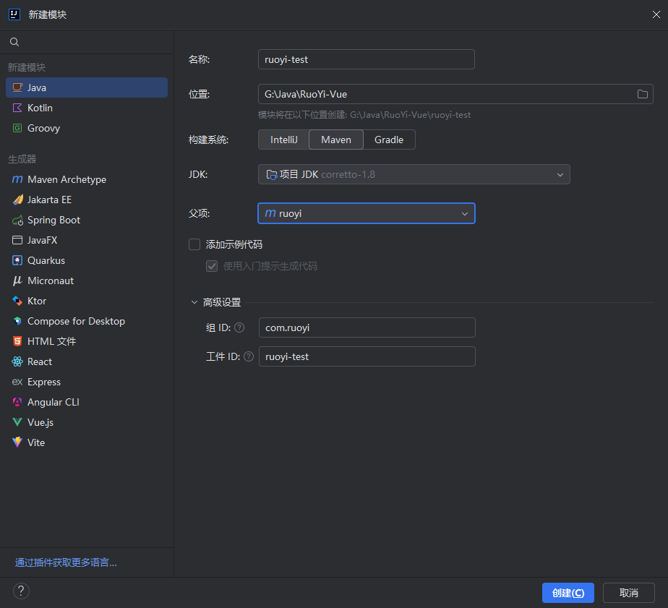Click the Ktor icon
Screen dimensions: 668x608
click(17, 301)
